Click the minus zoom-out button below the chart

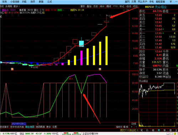pos(136,127)
